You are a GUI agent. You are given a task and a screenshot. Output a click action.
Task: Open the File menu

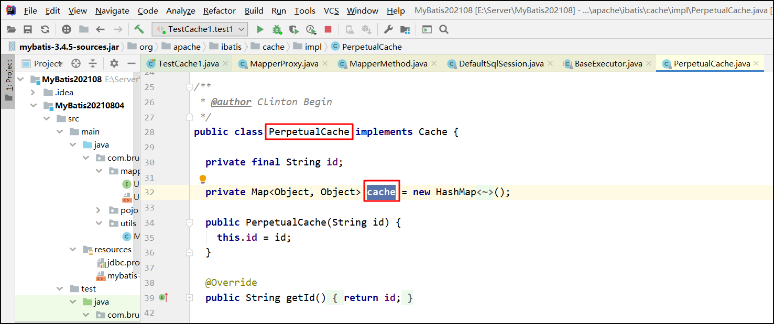pyautogui.click(x=30, y=10)
